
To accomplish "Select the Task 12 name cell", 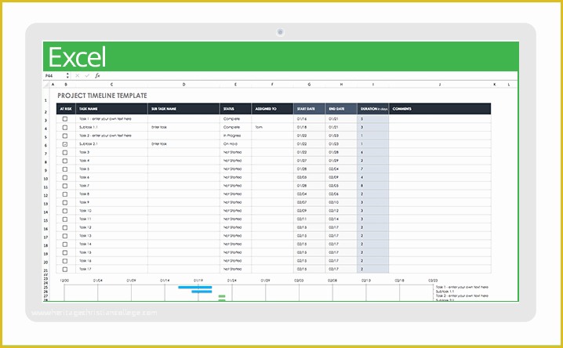I will [111, 227].
